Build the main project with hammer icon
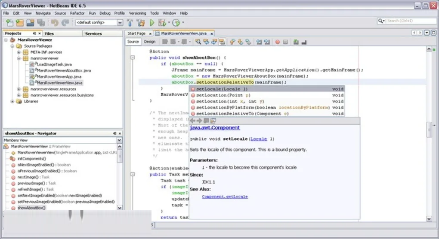The height and width of the screenshot is (239, 439). pos(130,23)
